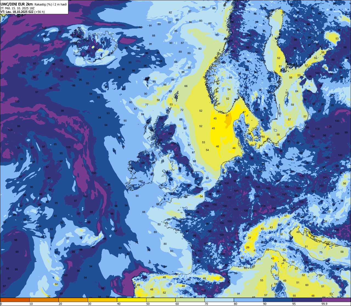This screenshot has height=306, width=351.
Task: Click the '70' legend scale label
Action: tap(206, 304)
